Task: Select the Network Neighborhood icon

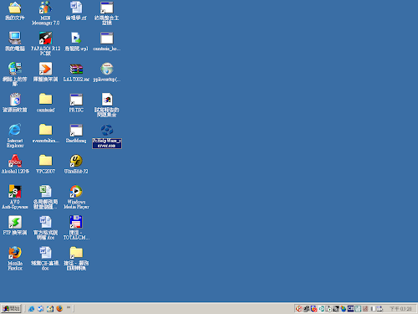Action: pyautogui.click(x=15, y=69)
